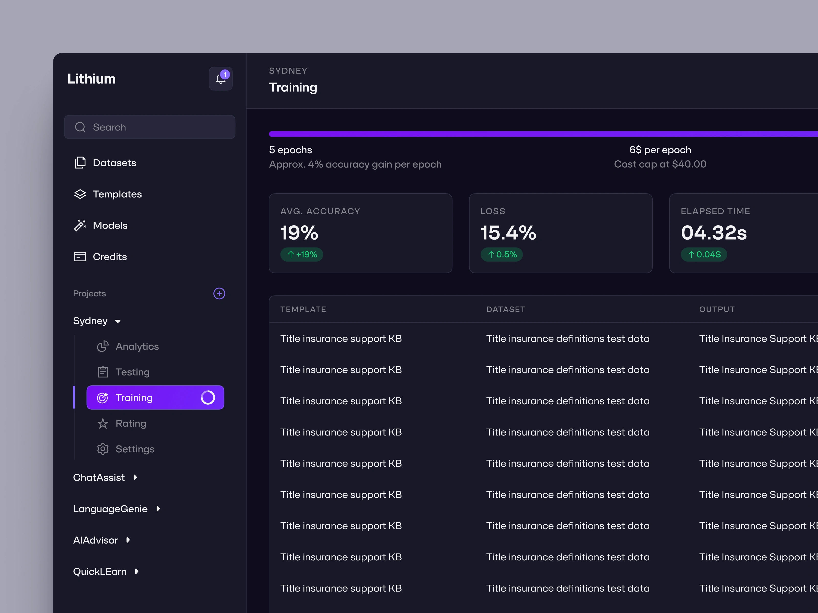Click the Templates layers icon

pyautogui.click(x=80, y=194)
